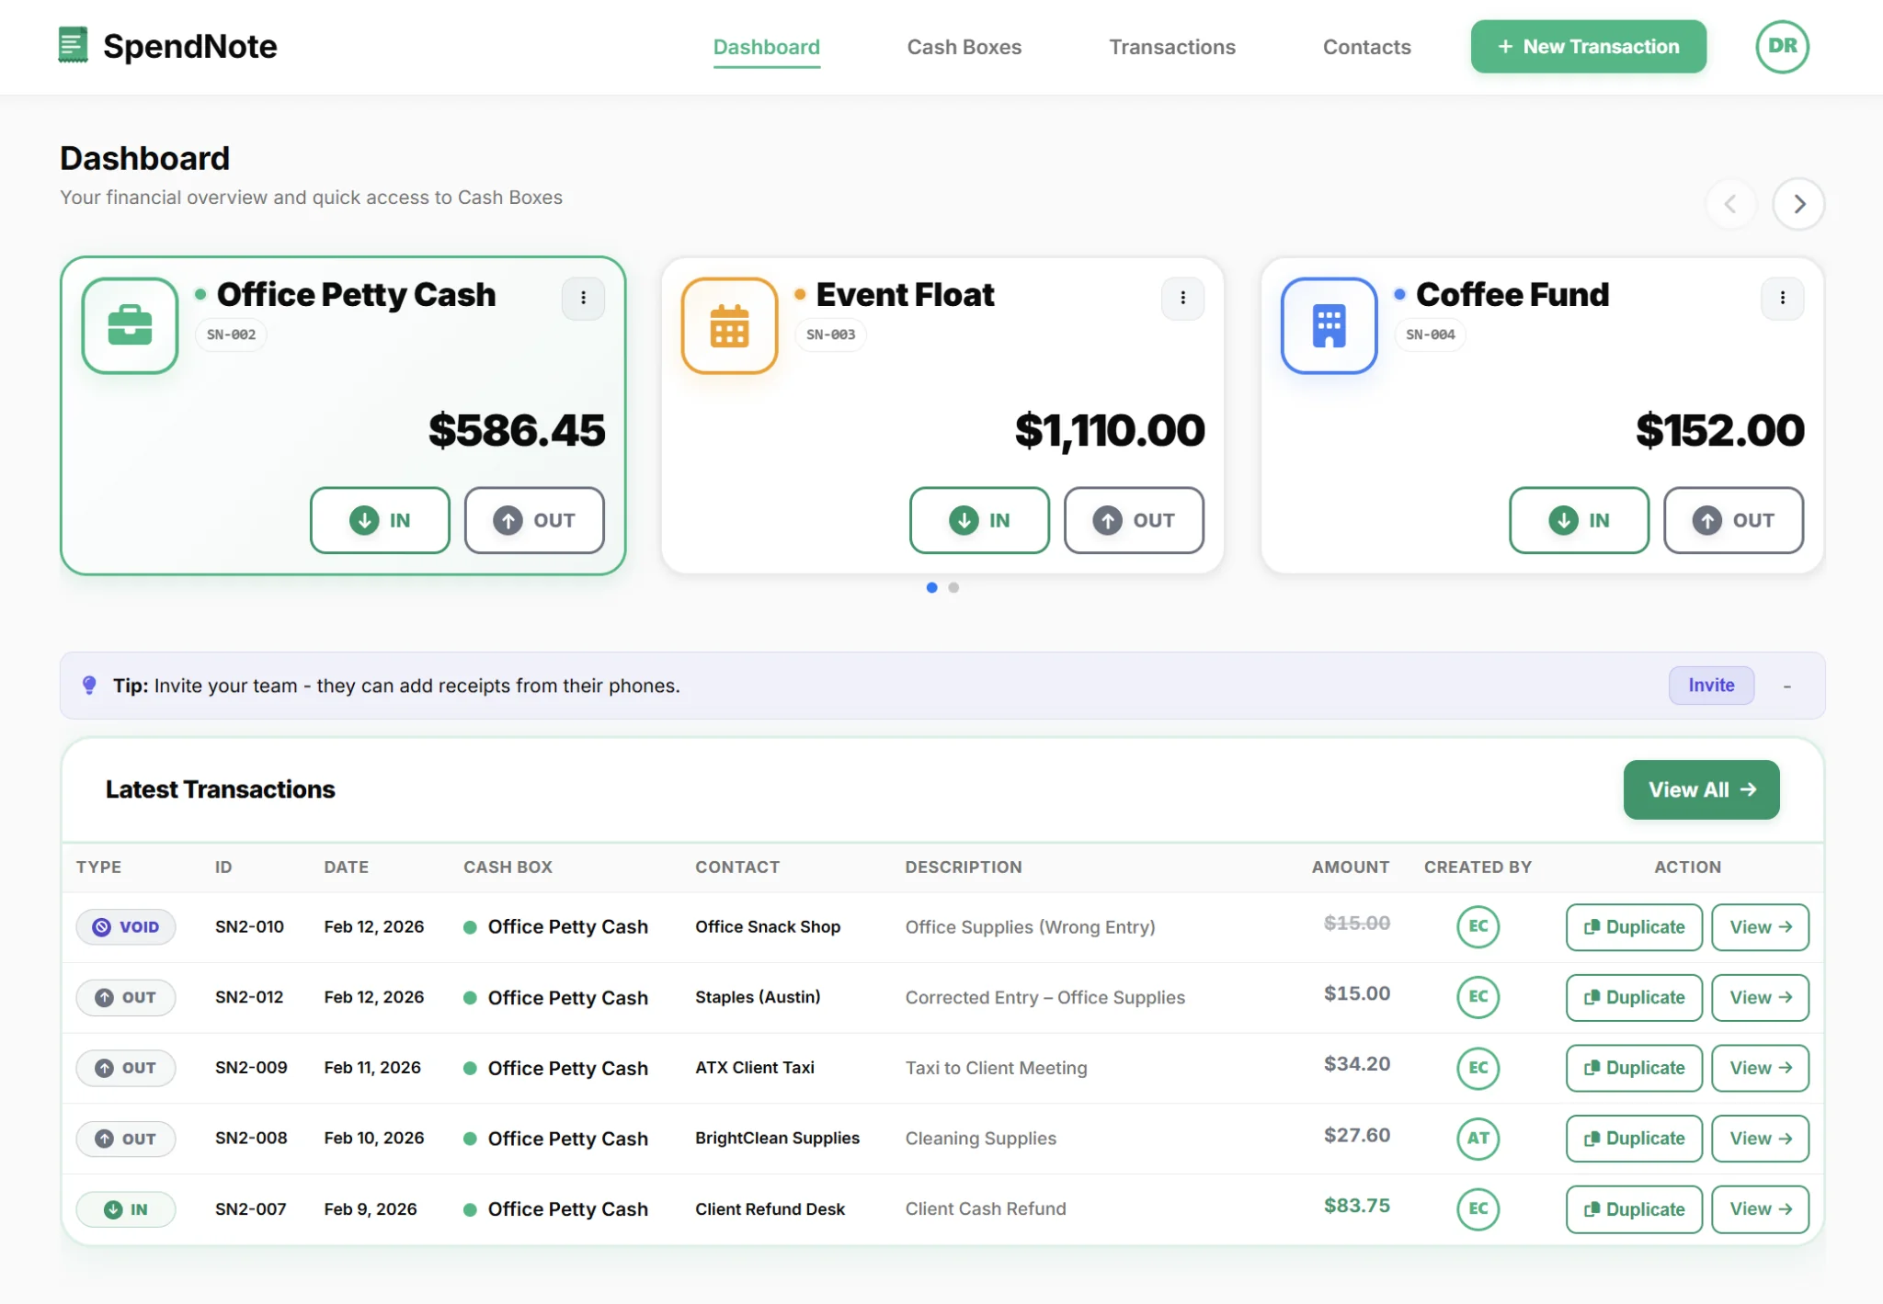The width and height of the screenshot is (1883, 1304).
Task: Click the EC avatar on the SN2-007 row
Action: click(1477, 1209)
